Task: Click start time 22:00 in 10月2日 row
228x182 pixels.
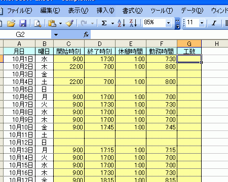Action: coord(69,67)
